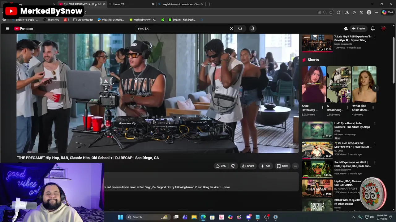Screen dimensions: 396x222
Task: Open options for 'A Late Night R&B Experience' video
Action: point(375,37)
